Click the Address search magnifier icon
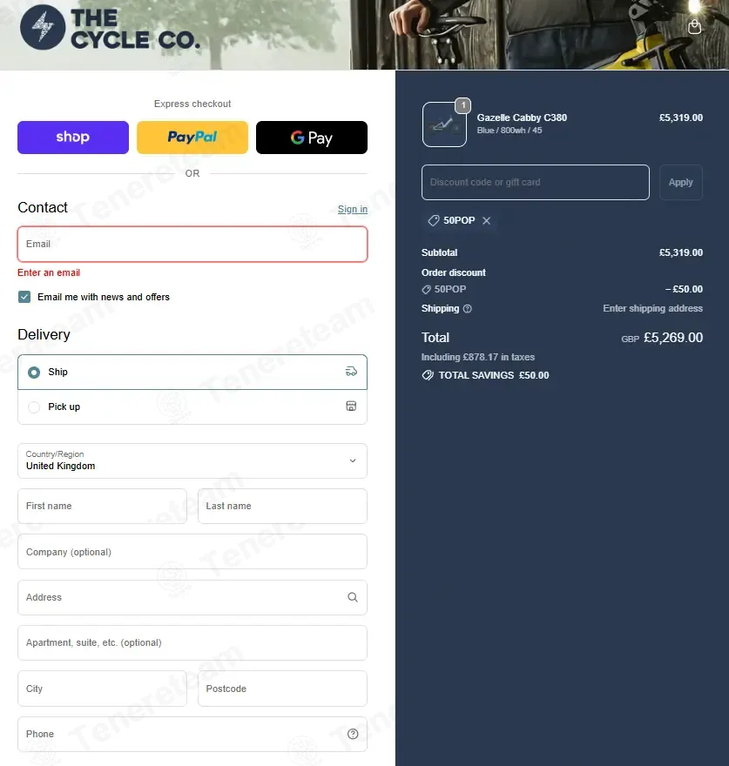729x766 pixels. 353,597
